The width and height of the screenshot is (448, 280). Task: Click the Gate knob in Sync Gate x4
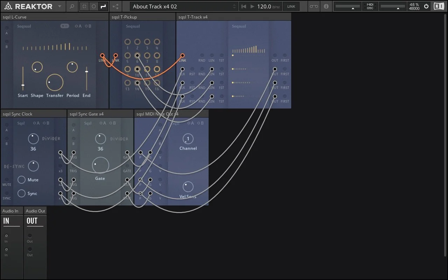[x=100, y=165]
